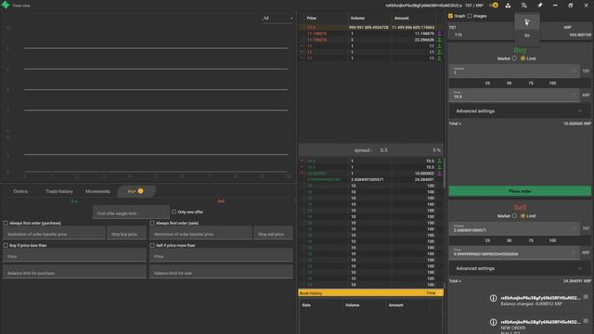Image resolution: width=594 pixels, height=334 pixels.
Task: Click the TST / XRP pair label in the title bar
Action: [474, 6]
